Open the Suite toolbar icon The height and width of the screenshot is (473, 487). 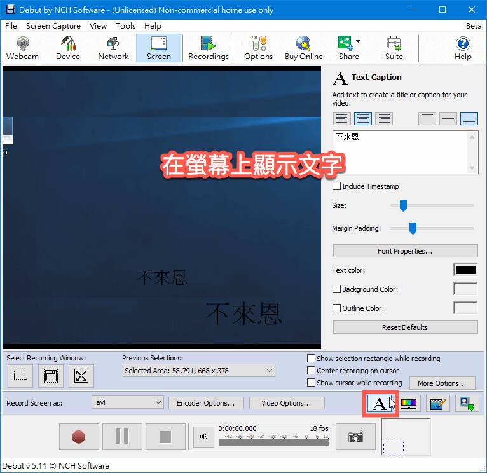(x=394, y=48)
